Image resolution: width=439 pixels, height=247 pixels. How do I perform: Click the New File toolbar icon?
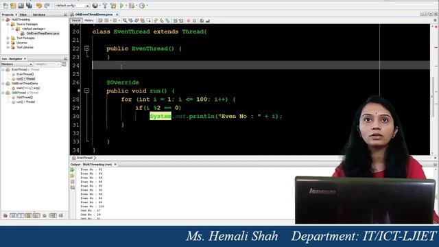(x=5, y=5)
